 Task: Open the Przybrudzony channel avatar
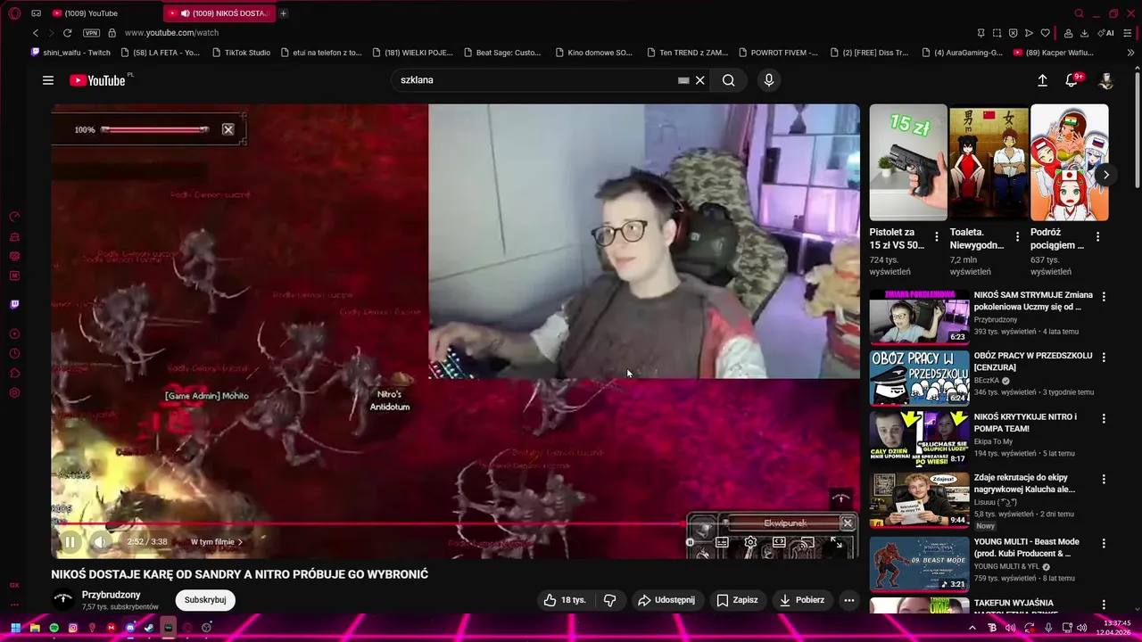pyautogui.click(x=62, y=600)
